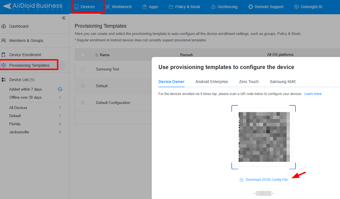Click the Name column header
Image resolution: width=340 pixels, height=199 pixels.
point(105,55)
